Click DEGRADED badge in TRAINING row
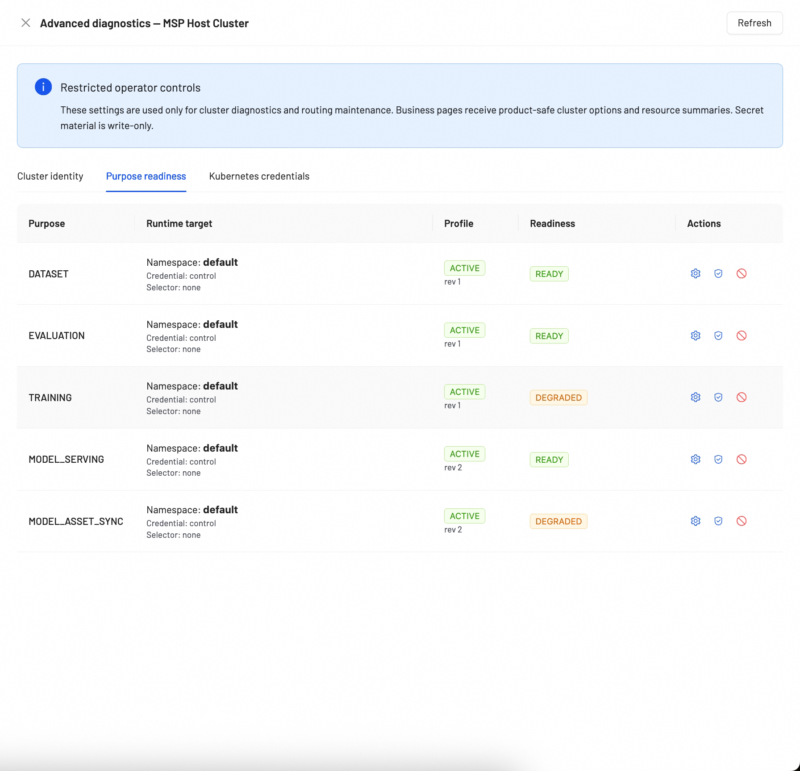This screenshot has width=800, height=771. (558, 398)
